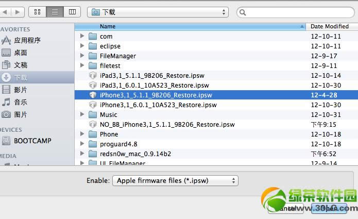
Task: Open the 下载 folder location popup
Action: pyautogui.click(x=158, y=12)
